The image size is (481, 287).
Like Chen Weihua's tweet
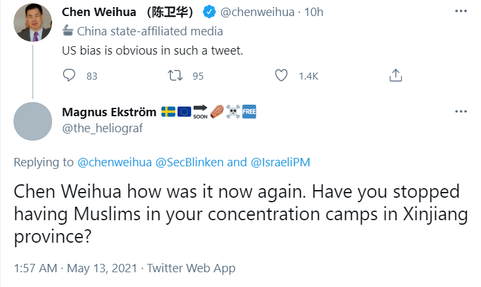280,76
